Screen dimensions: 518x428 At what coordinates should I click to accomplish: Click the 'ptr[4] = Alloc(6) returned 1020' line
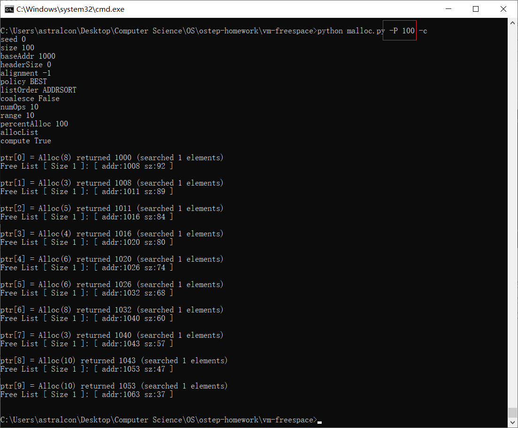[112, 259]
